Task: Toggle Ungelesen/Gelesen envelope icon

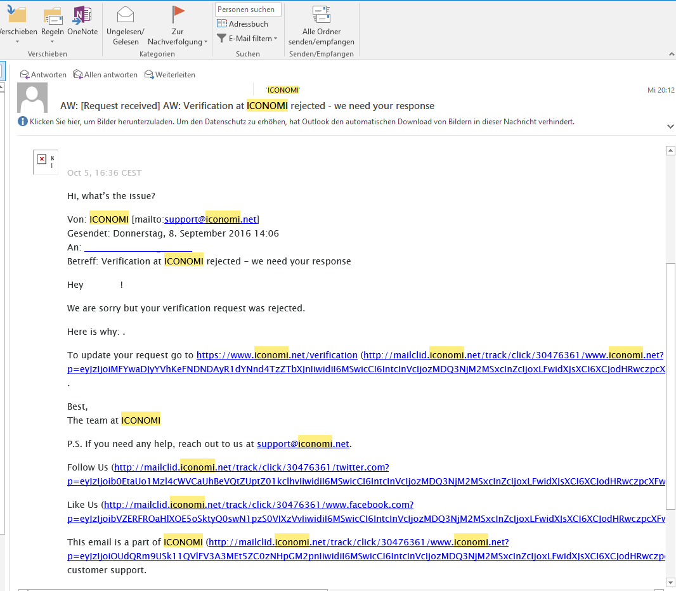Action: 126,15
